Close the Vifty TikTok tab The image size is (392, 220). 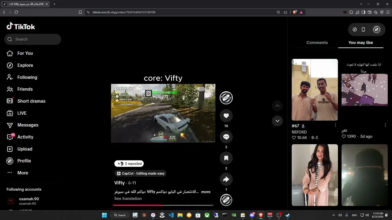(x=47, y=4)
